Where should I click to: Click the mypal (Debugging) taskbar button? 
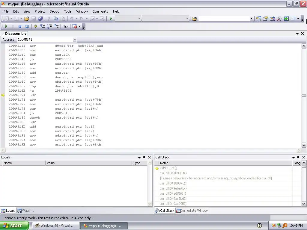(x=104, y=226)
